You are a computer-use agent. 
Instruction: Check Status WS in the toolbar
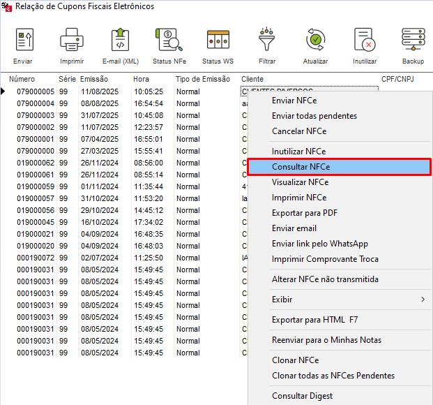pyautogui.click(x=218, y=40)
